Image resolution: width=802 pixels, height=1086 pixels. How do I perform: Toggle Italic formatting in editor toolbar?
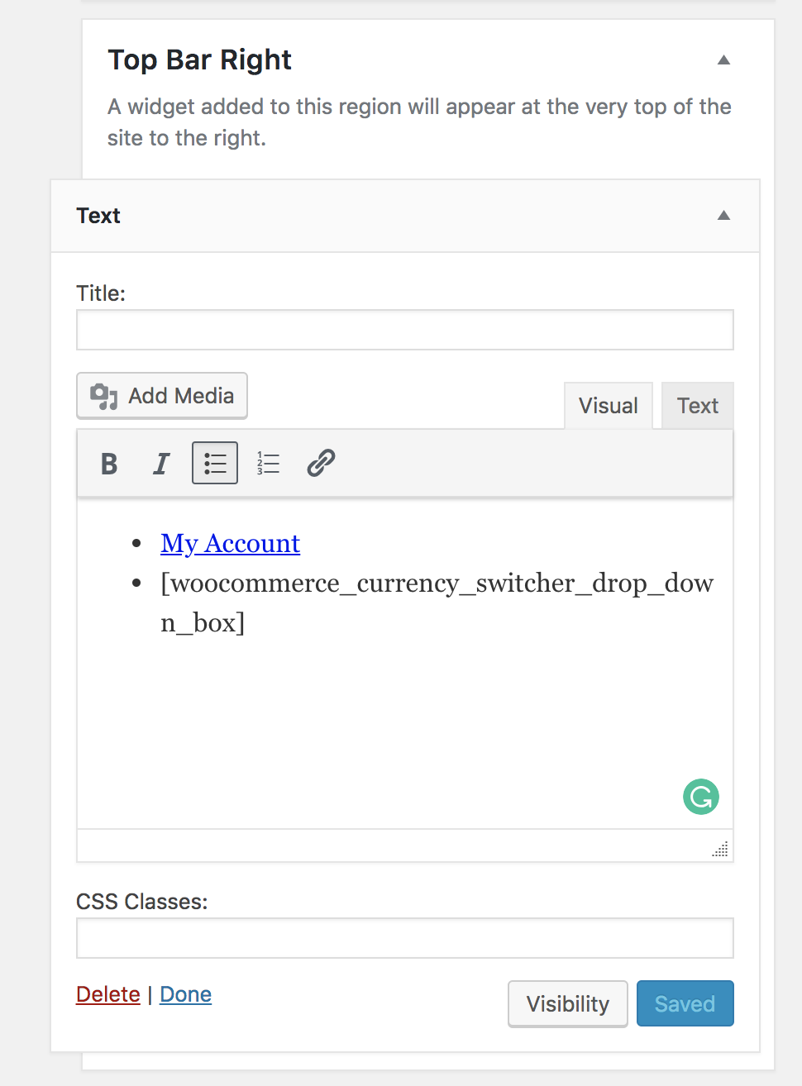coord(162,463)
